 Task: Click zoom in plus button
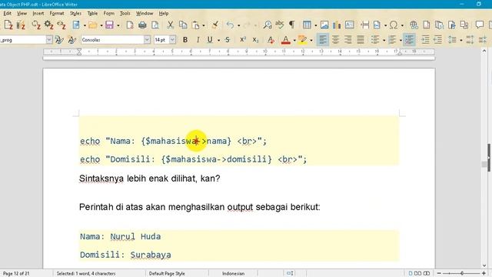pos(484,273)
